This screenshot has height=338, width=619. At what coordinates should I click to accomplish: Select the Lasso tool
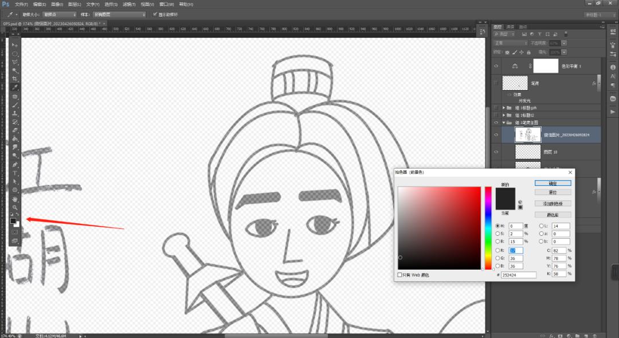pos(15,62)
